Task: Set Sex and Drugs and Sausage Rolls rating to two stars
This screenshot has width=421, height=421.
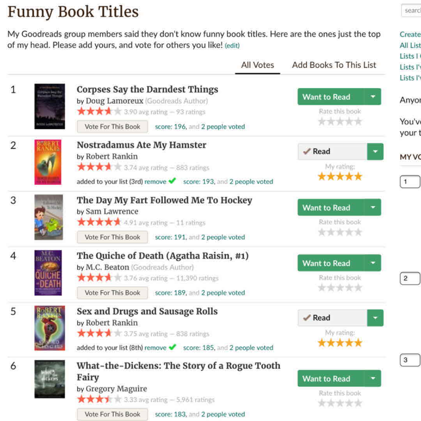Action: coord(331,343)
